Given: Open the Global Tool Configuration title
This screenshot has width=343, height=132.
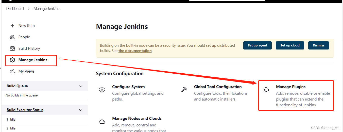Looking at the screenshot, I should (x=218, y=87).
